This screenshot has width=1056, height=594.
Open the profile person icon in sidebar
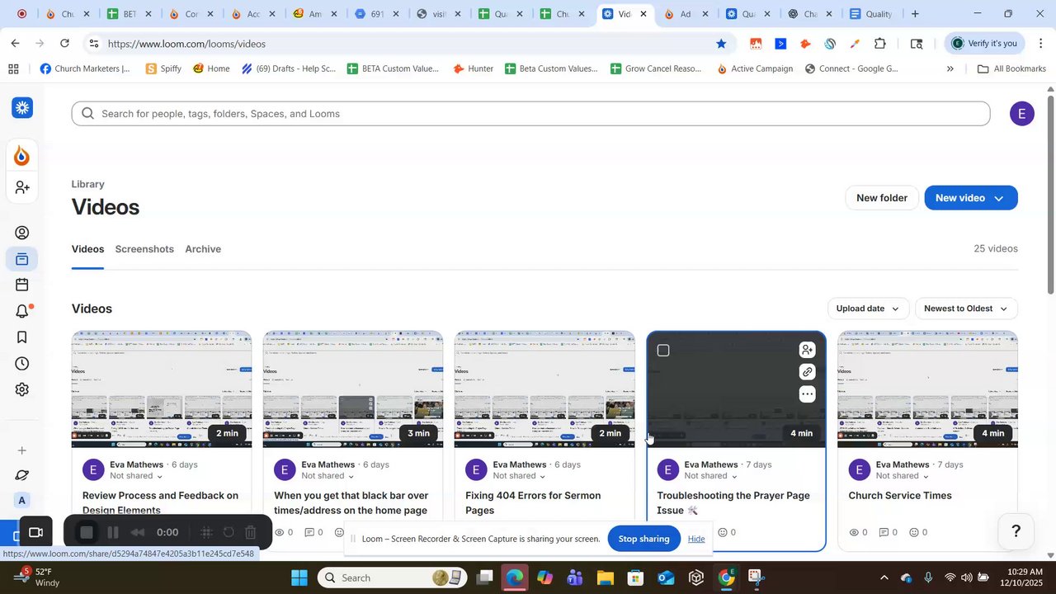[22, 233]
